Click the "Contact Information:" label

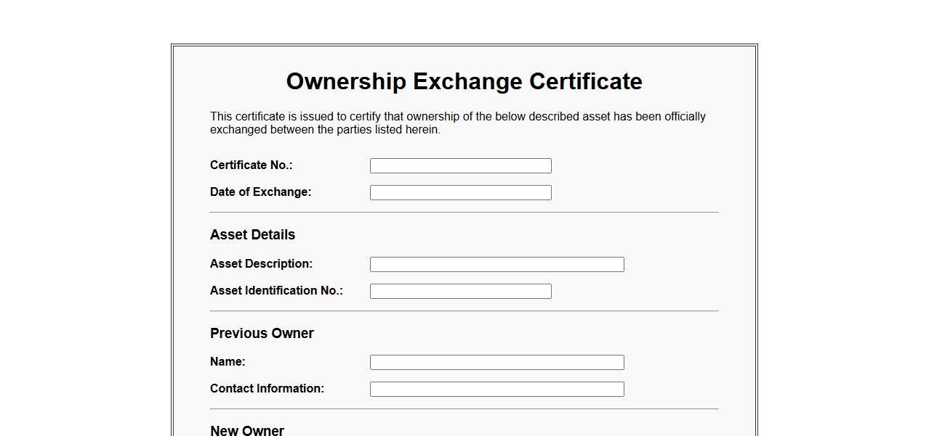coord(267,389)
